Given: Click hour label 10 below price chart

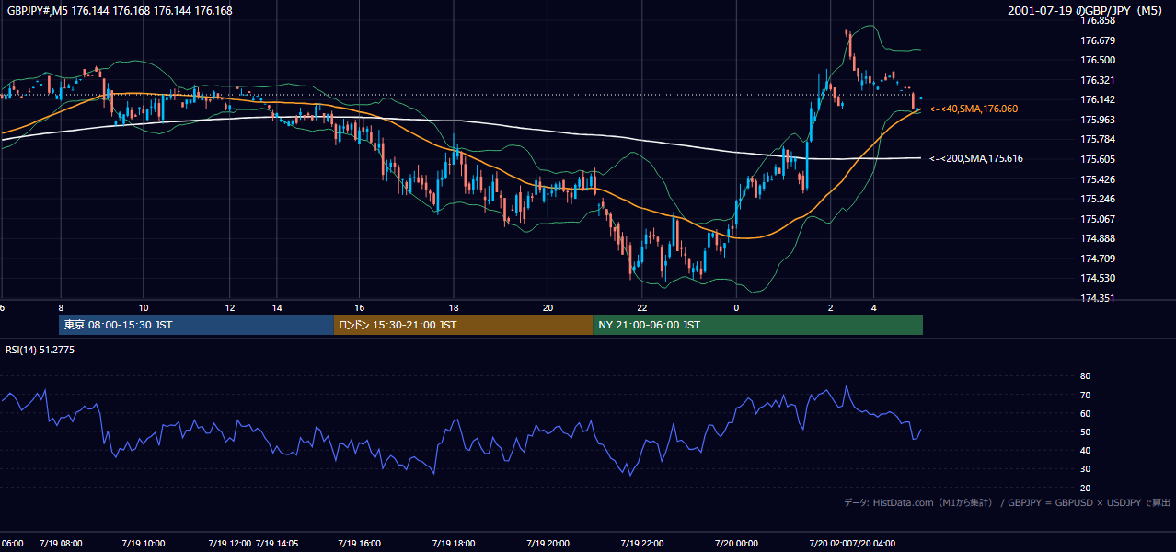Looking at the screenshot, I should (x=144, y=307).
